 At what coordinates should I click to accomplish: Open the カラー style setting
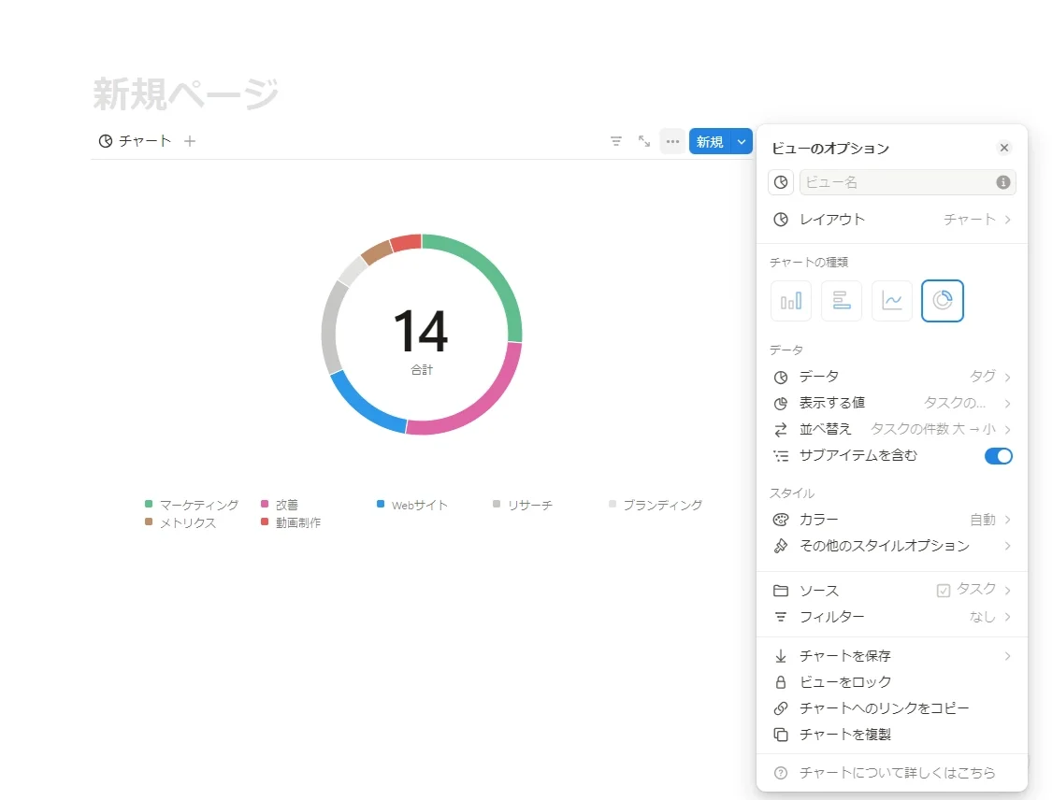[x=892, y=520]
